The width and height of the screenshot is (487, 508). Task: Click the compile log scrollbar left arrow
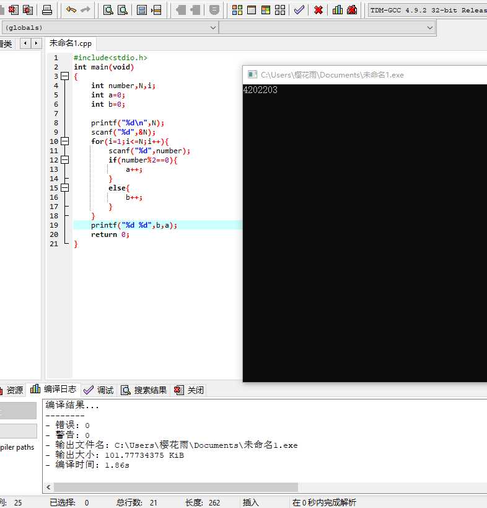tap(48, 487)
